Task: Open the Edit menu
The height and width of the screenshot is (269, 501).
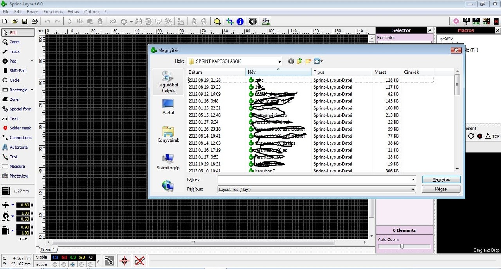Action: pos(18,12)
